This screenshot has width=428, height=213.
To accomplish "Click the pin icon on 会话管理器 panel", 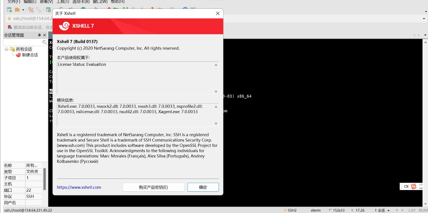I will click(x=40, y=35).
